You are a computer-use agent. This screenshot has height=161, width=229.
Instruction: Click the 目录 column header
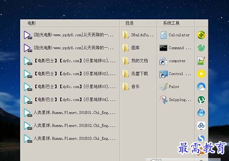(x=129, y=23)
